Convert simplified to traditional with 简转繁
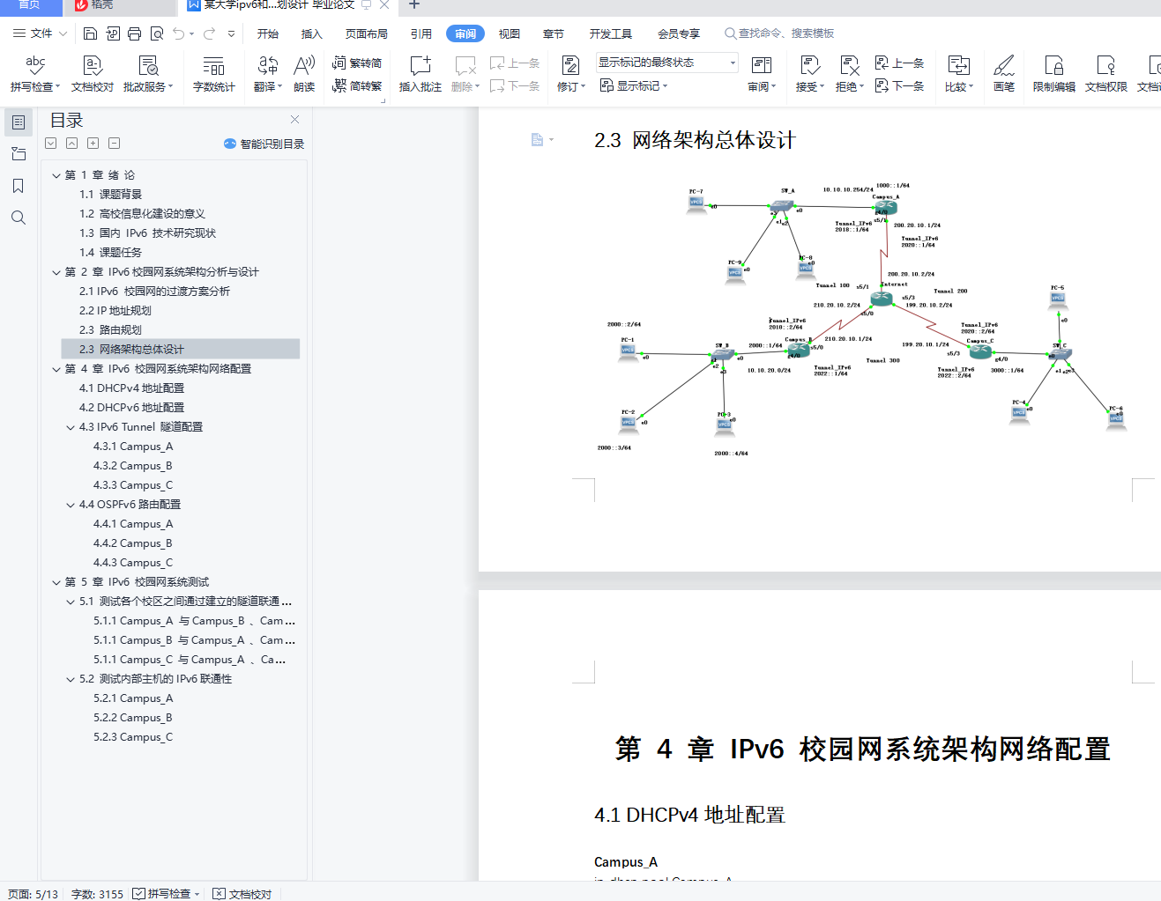Image resolution: width=1161 pixels, height=901 pixels. (357, 85)
